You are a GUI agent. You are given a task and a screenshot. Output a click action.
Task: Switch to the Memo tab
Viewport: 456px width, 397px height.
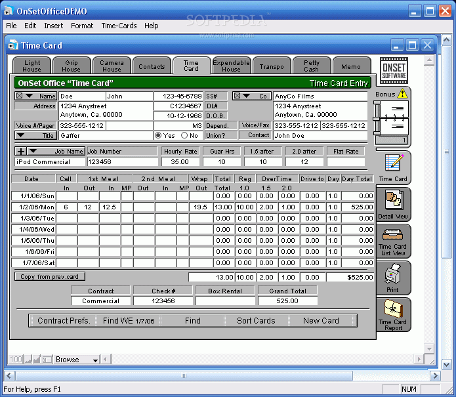[x=351, y=66]
